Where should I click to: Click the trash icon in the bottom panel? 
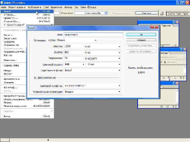tap(173, 106)
